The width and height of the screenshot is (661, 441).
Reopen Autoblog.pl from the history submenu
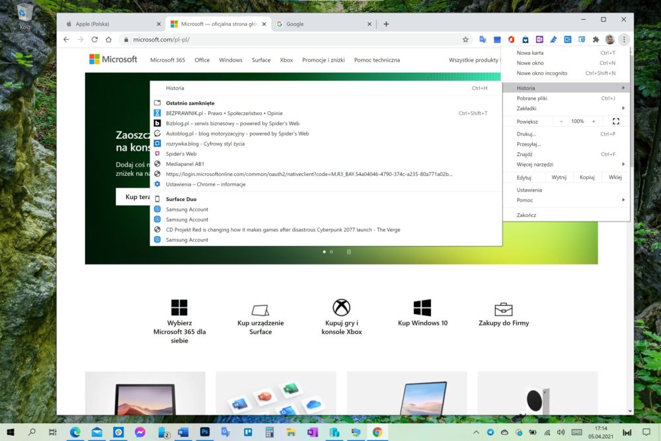coord(326,134)
